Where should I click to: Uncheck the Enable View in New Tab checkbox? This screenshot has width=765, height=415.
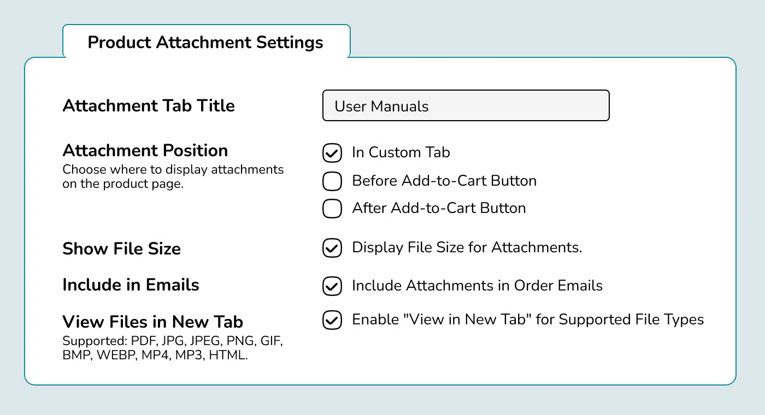[x=332, y=320]
